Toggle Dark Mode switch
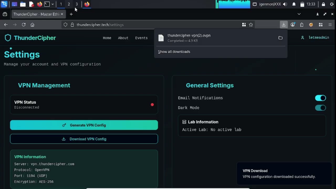The height and width of the screenshot is (189, 336). click(321, 108)
